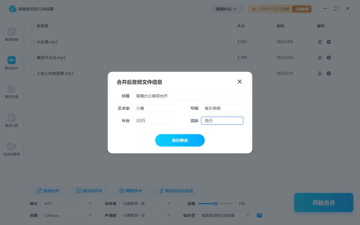This screenshot has width=360, height=225.
Task: Click the delete icon for 半生雪.mp3
Action: point(328,42)
